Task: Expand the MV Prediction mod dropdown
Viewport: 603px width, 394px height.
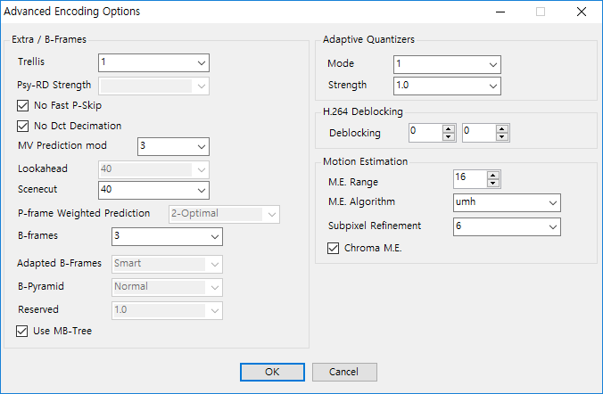Action: tap(173, 146)
